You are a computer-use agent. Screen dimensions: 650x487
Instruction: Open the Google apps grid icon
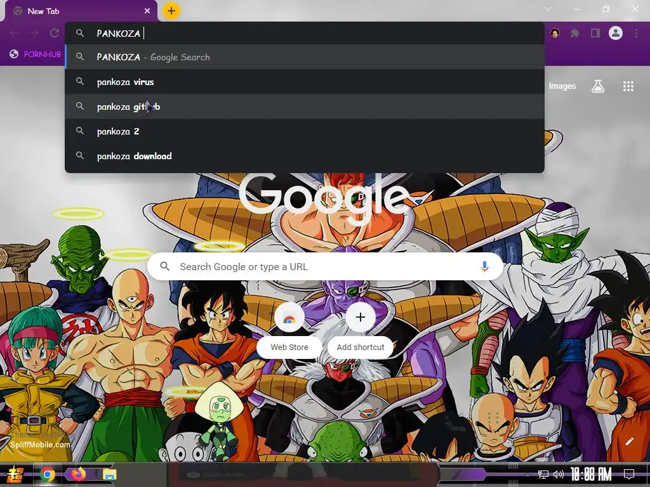(x=628, y=86)
